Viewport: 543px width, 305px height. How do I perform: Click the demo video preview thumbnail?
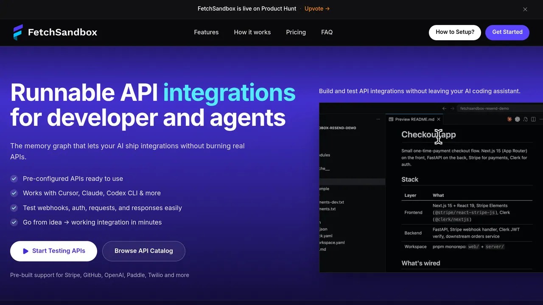(x=431, y=188)
